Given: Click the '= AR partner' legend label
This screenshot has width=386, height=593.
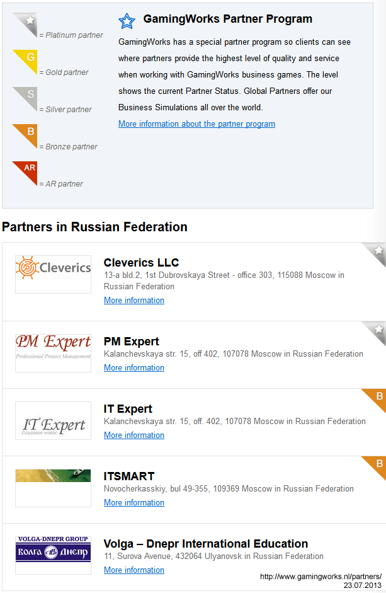Looking at the screenshot, I should tap(61, 184).
